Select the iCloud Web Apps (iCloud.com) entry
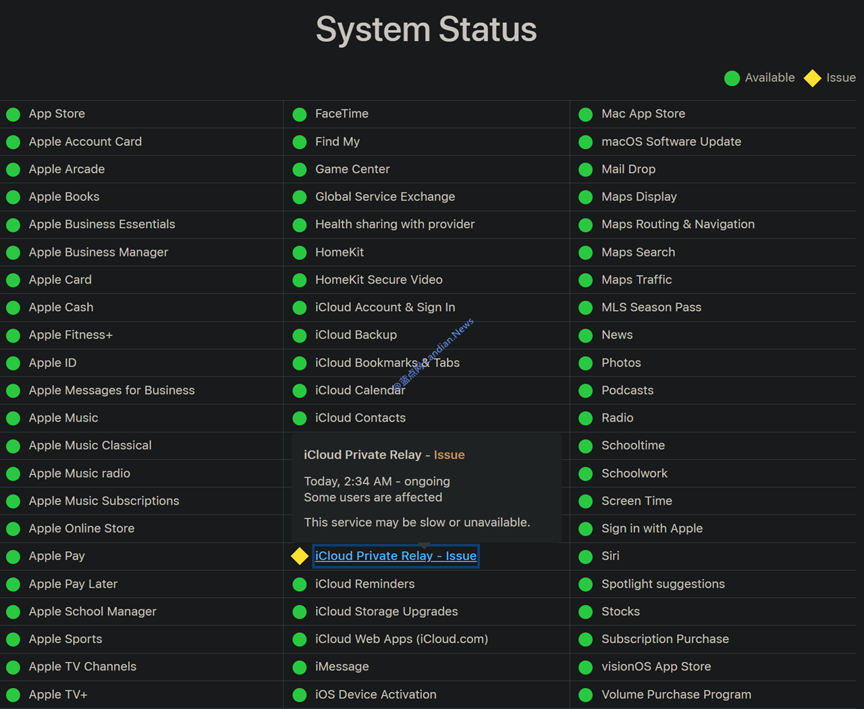The width and height of the screenshot is (864, 709). click(x=402, y=640)
